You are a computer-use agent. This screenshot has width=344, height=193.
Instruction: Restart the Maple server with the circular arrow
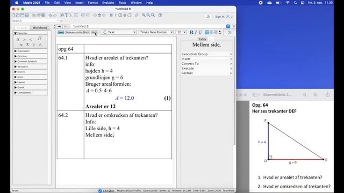click(x=130, y=16)
